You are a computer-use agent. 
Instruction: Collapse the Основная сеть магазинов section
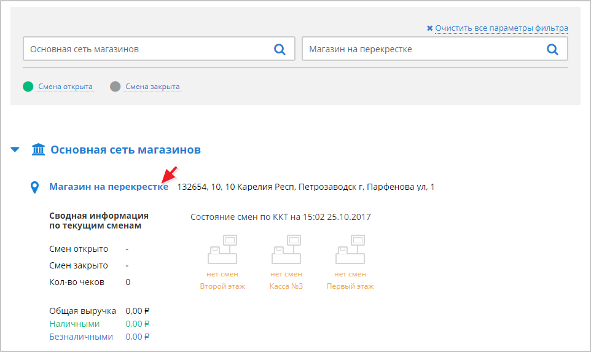pos(15,149)
